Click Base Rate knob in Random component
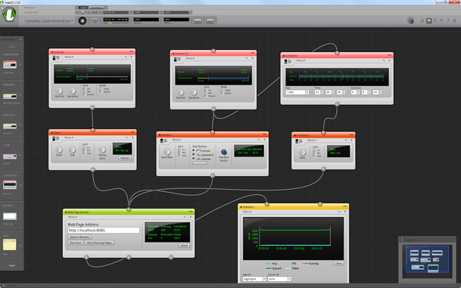 point(167,152)
